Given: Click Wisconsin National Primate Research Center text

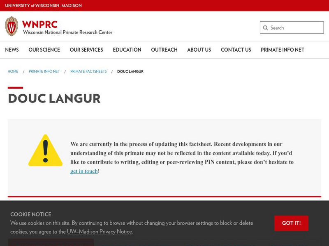Looking at the screenshot, I should pyautogui.click(x=67, y=32).
